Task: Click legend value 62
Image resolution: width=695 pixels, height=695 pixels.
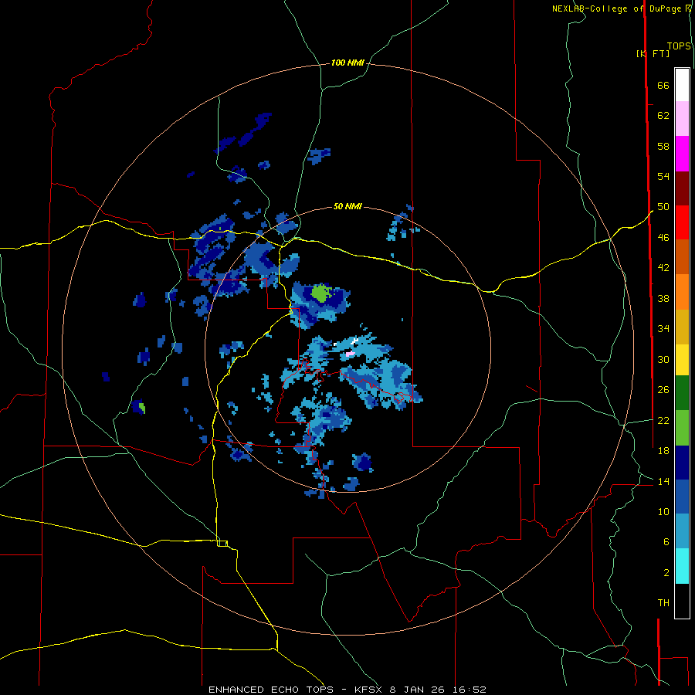Action: click(x=663, y=116)
